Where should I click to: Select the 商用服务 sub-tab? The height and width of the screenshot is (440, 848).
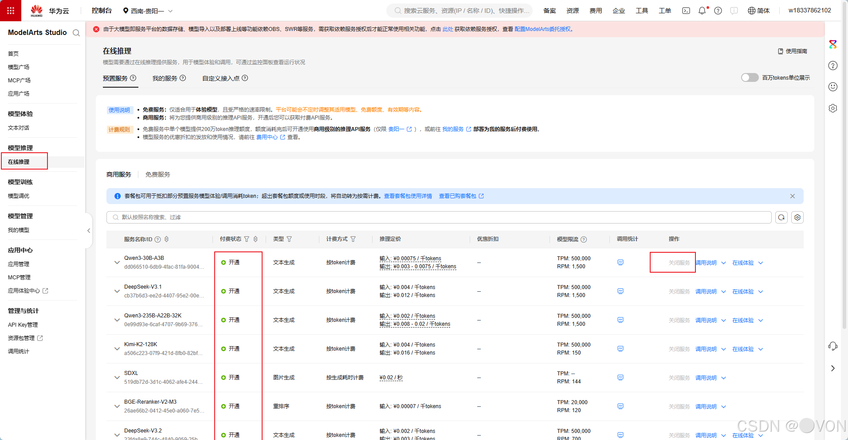(119, 174)
